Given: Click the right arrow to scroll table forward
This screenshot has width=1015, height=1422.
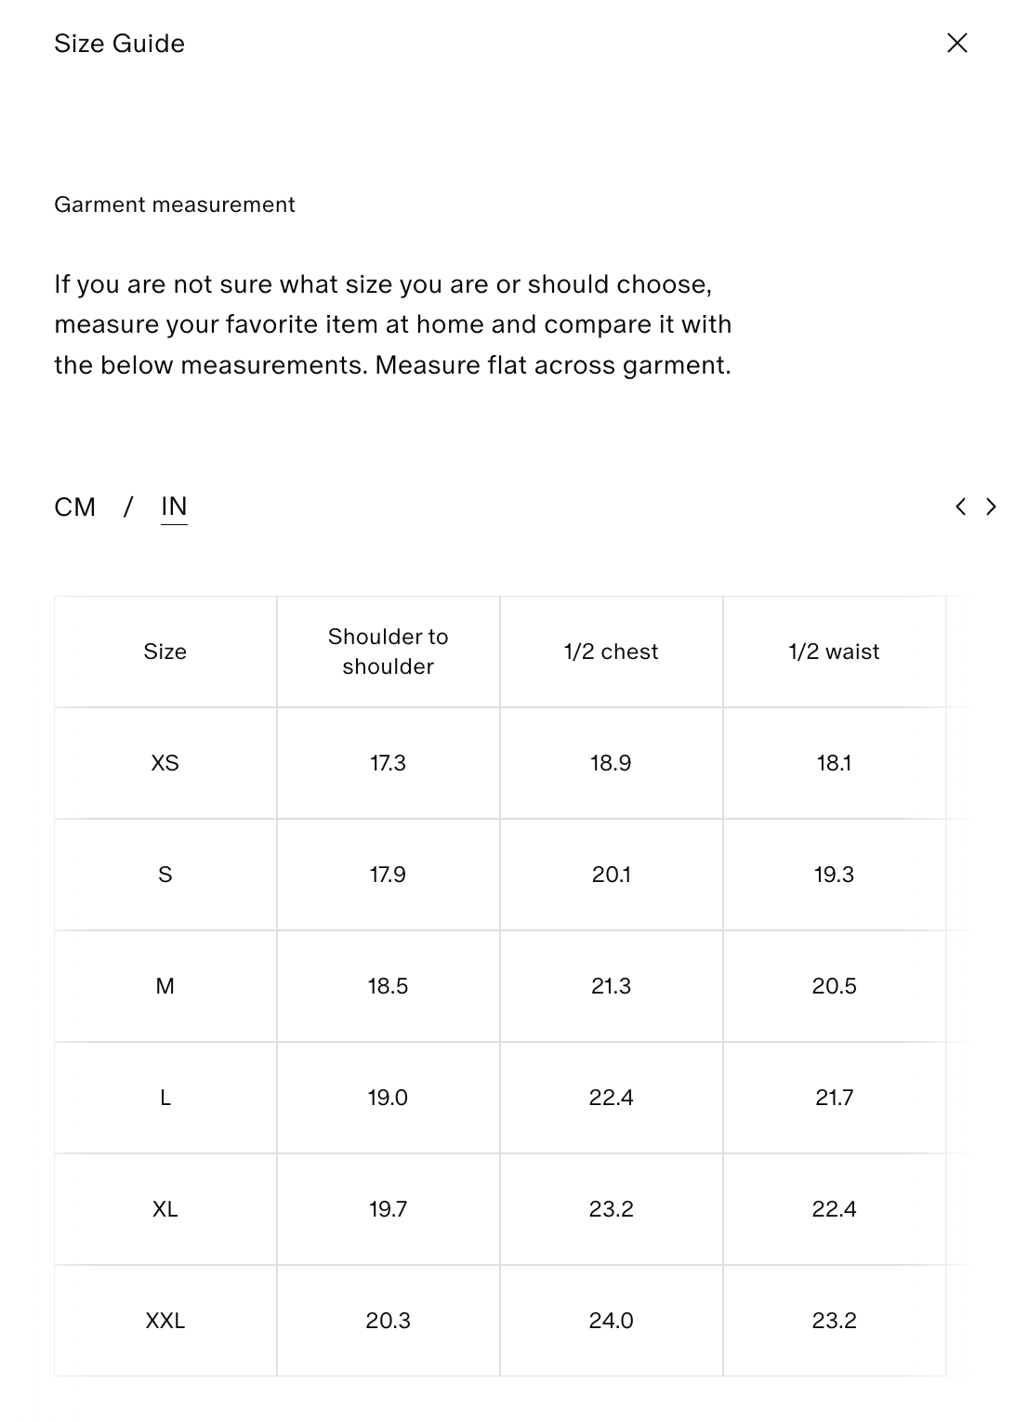Looking at the screenshot, I should pos(991,507).
